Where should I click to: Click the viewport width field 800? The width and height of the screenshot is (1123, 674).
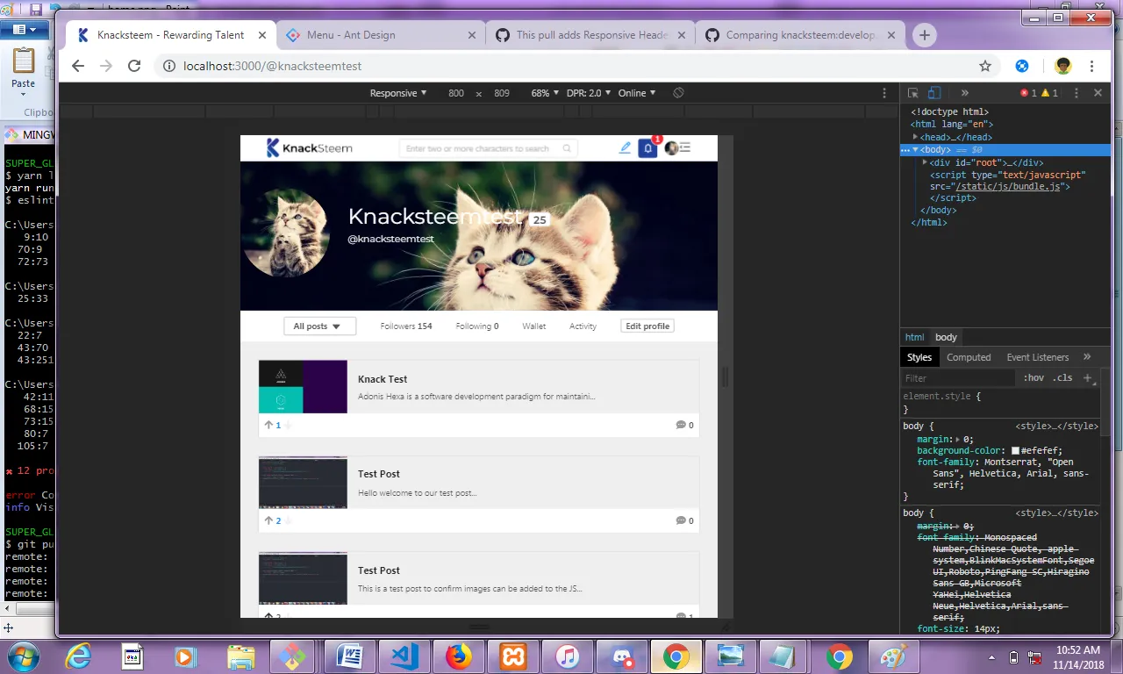pyautogui.click(x=456, y=93)
